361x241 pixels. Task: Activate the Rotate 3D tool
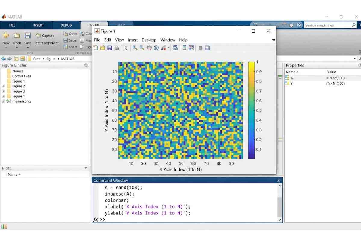pos(156,48)
